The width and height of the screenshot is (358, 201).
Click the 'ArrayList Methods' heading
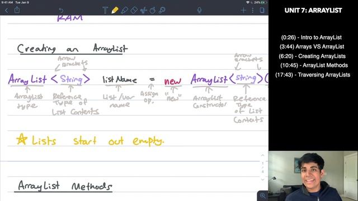coord(65,186)
